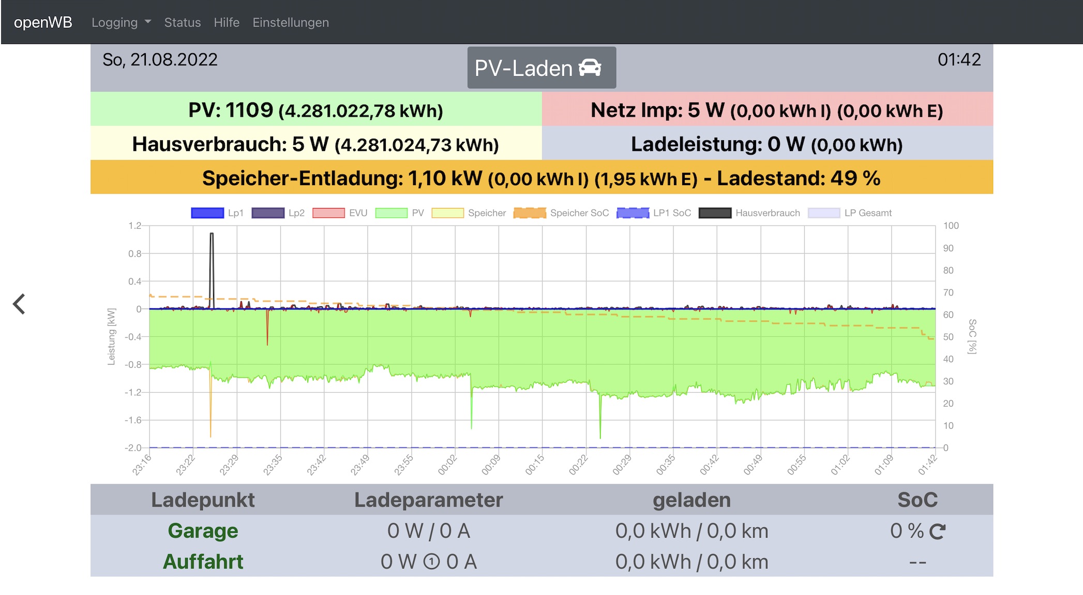The height and width of the screenshot is (595, 1083).
Task: Expand the Logging dropdown menu
Action: tap(121, 22)
